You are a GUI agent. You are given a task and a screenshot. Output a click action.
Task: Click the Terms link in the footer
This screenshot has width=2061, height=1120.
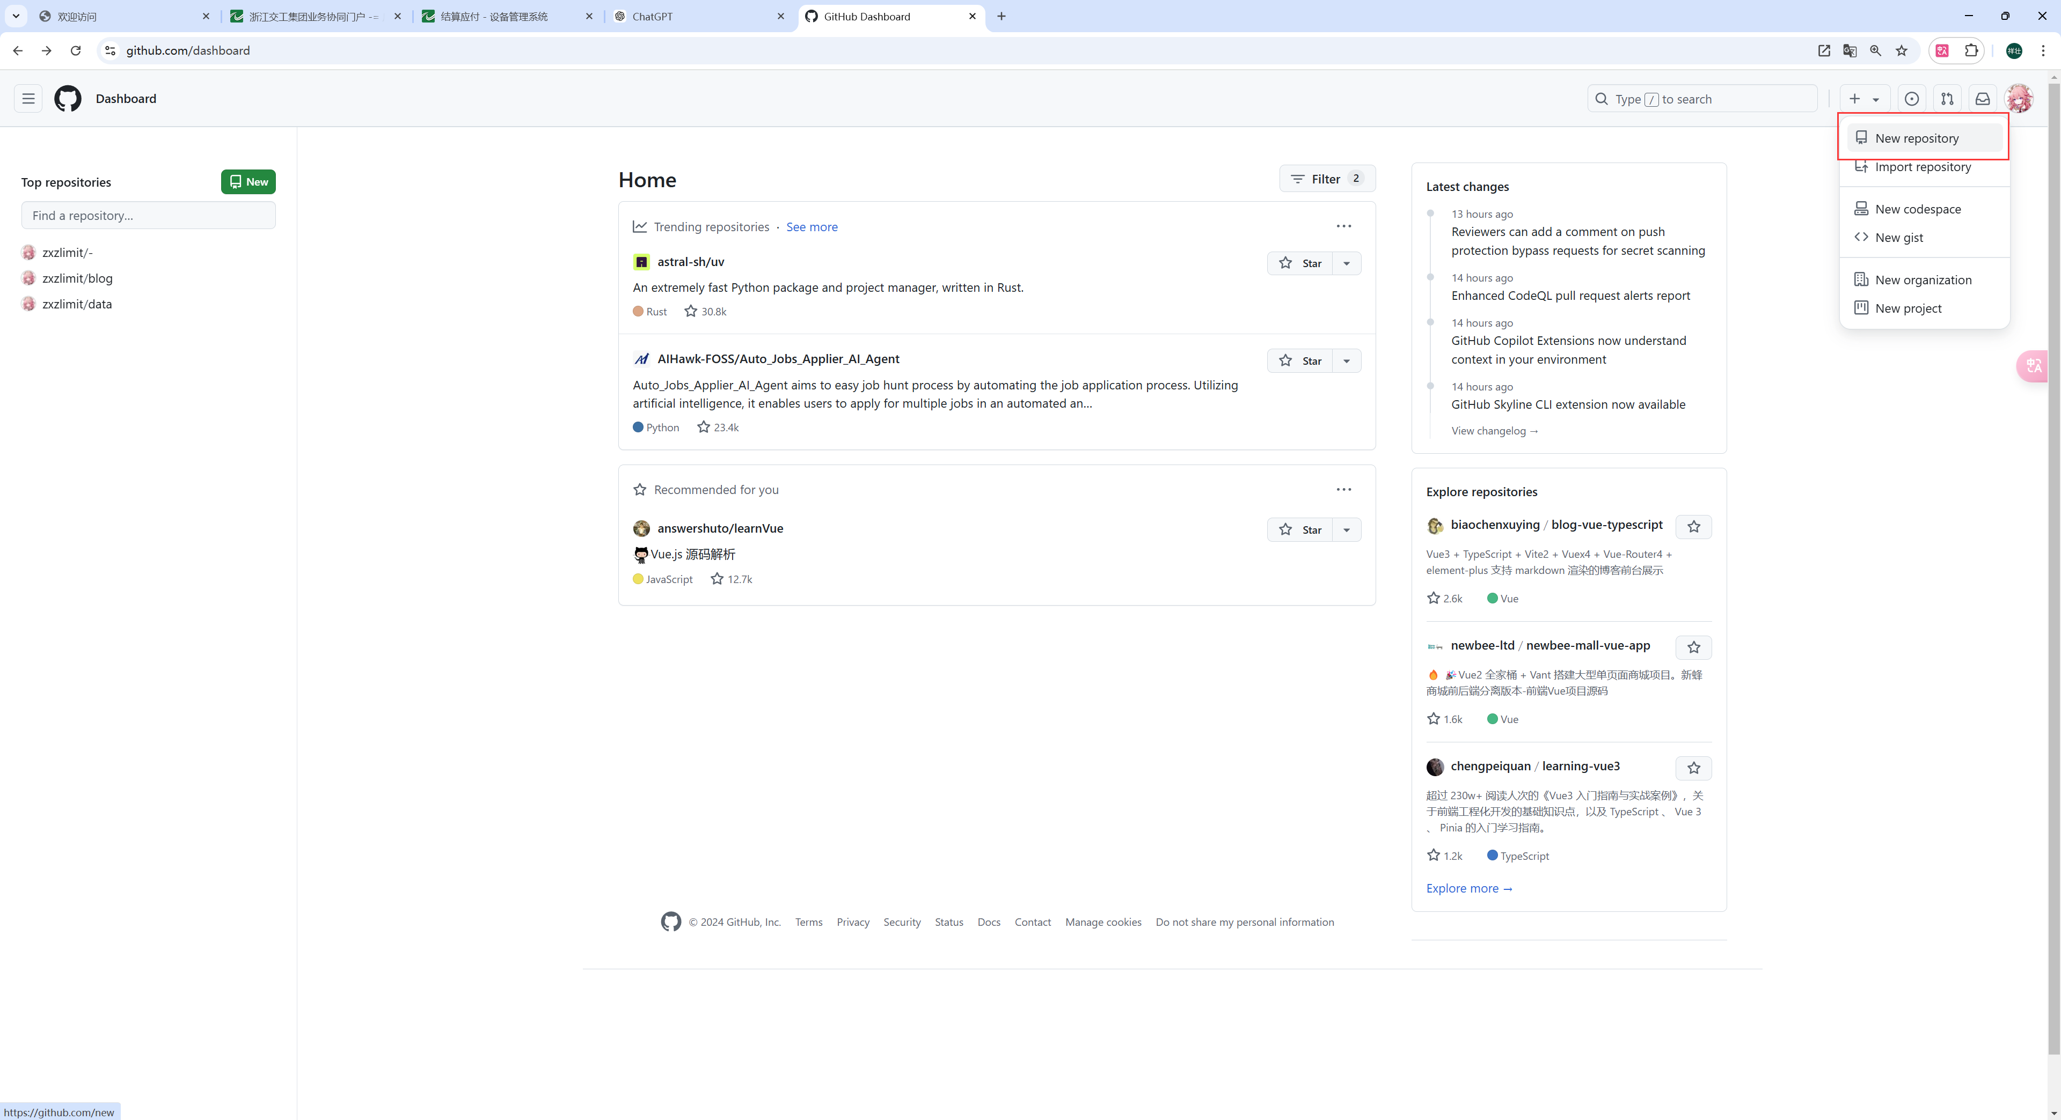pyautogui.click(x=809, y=922)
